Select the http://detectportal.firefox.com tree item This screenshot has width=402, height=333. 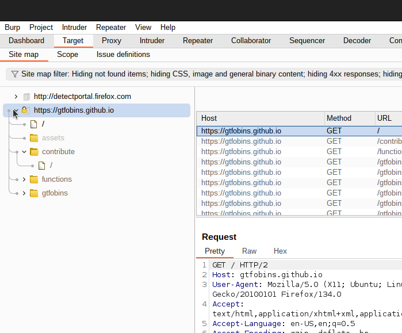(82, 97)
